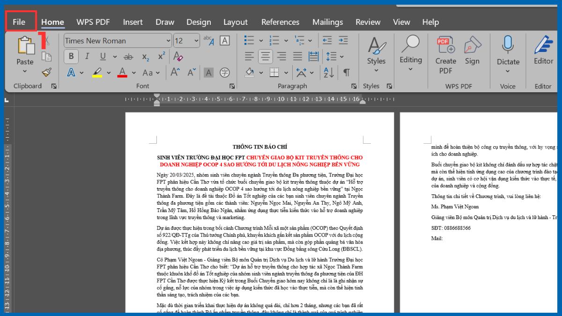
Task: Click the Clear All Formatting icon
Action: 177,56
